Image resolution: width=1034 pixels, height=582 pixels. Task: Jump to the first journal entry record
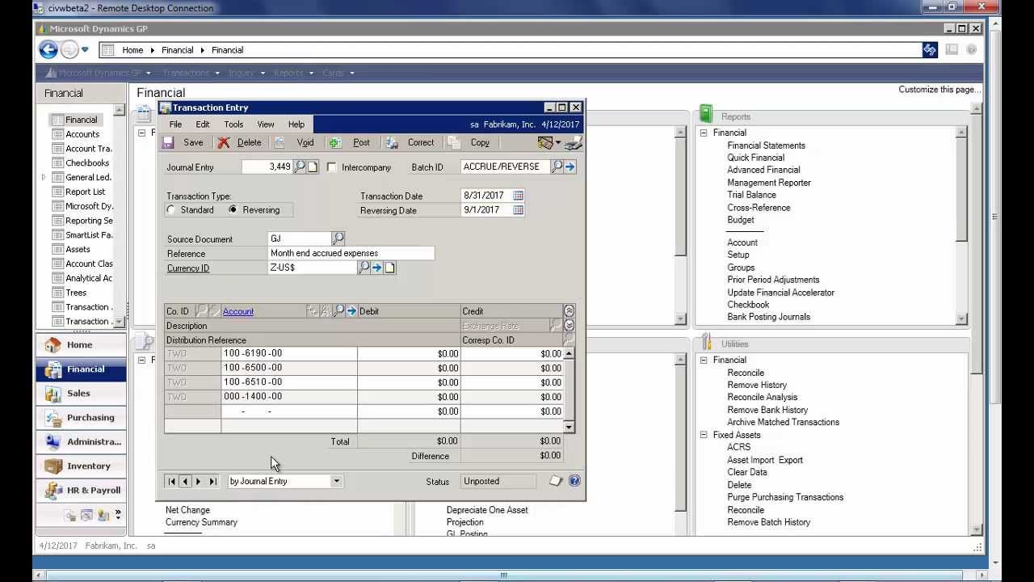point(171,482)
